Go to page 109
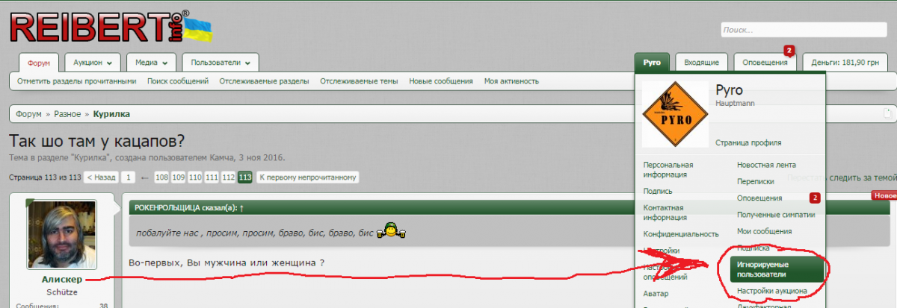Viewport: 897px width, 308px height. pos(179,177)
